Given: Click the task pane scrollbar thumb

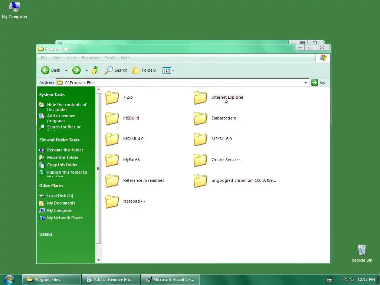Looking at the screenshot, I should [x=98, y=168].
